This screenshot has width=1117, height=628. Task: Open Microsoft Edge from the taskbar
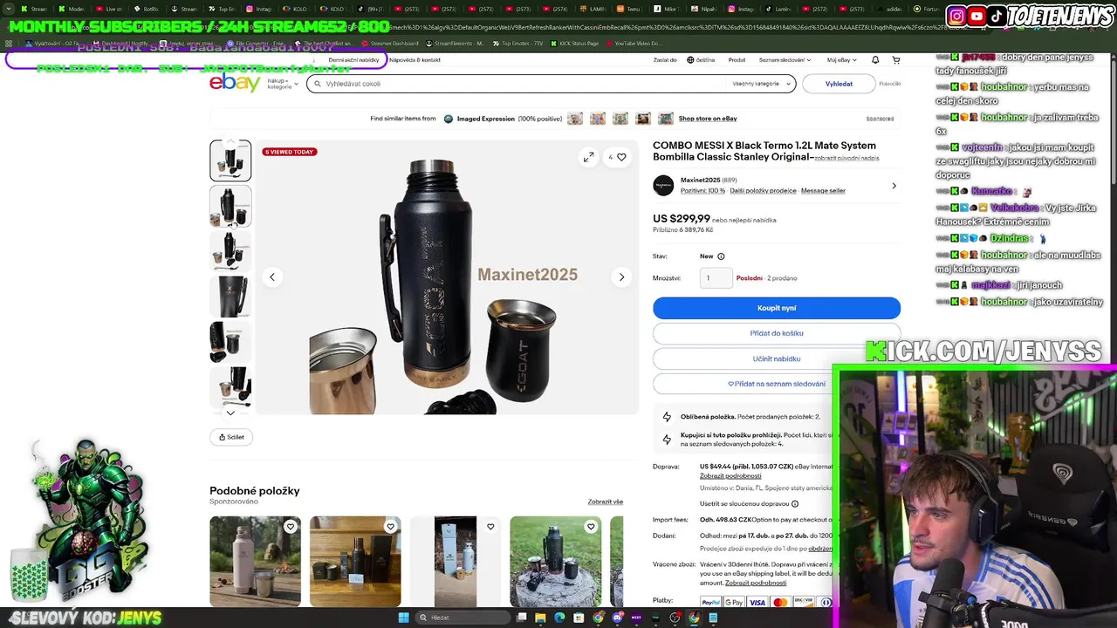(559, 618)
